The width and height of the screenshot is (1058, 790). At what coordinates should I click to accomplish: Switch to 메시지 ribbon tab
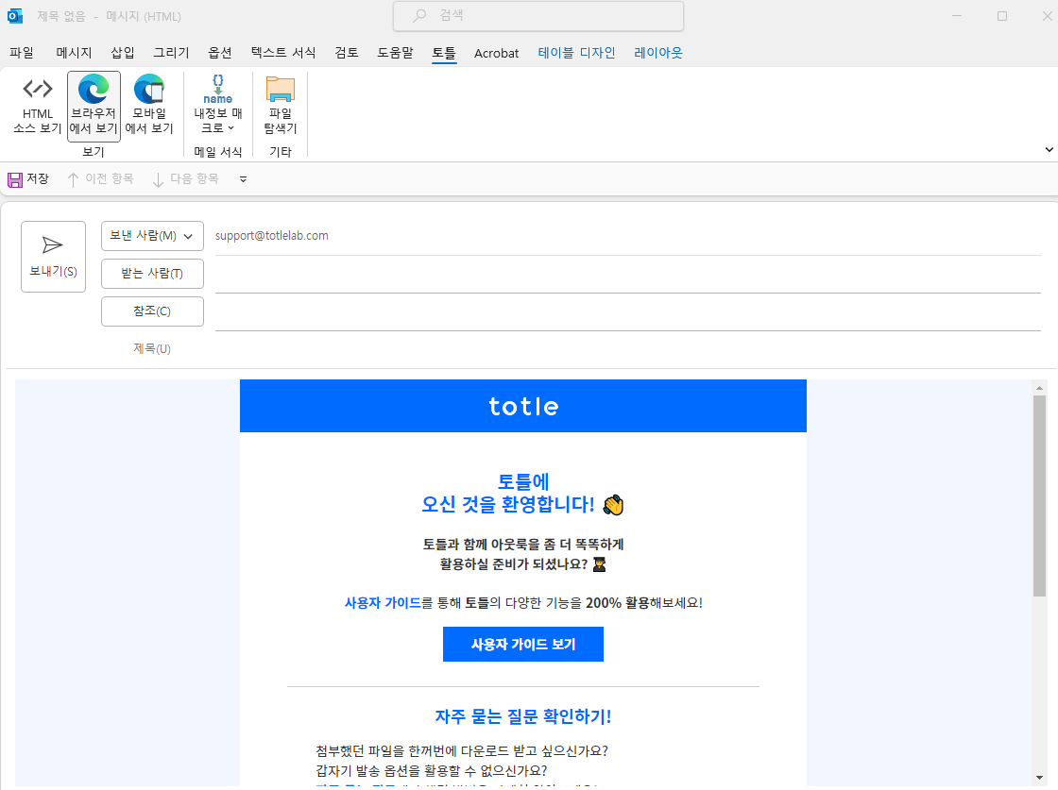coord(74,53)
